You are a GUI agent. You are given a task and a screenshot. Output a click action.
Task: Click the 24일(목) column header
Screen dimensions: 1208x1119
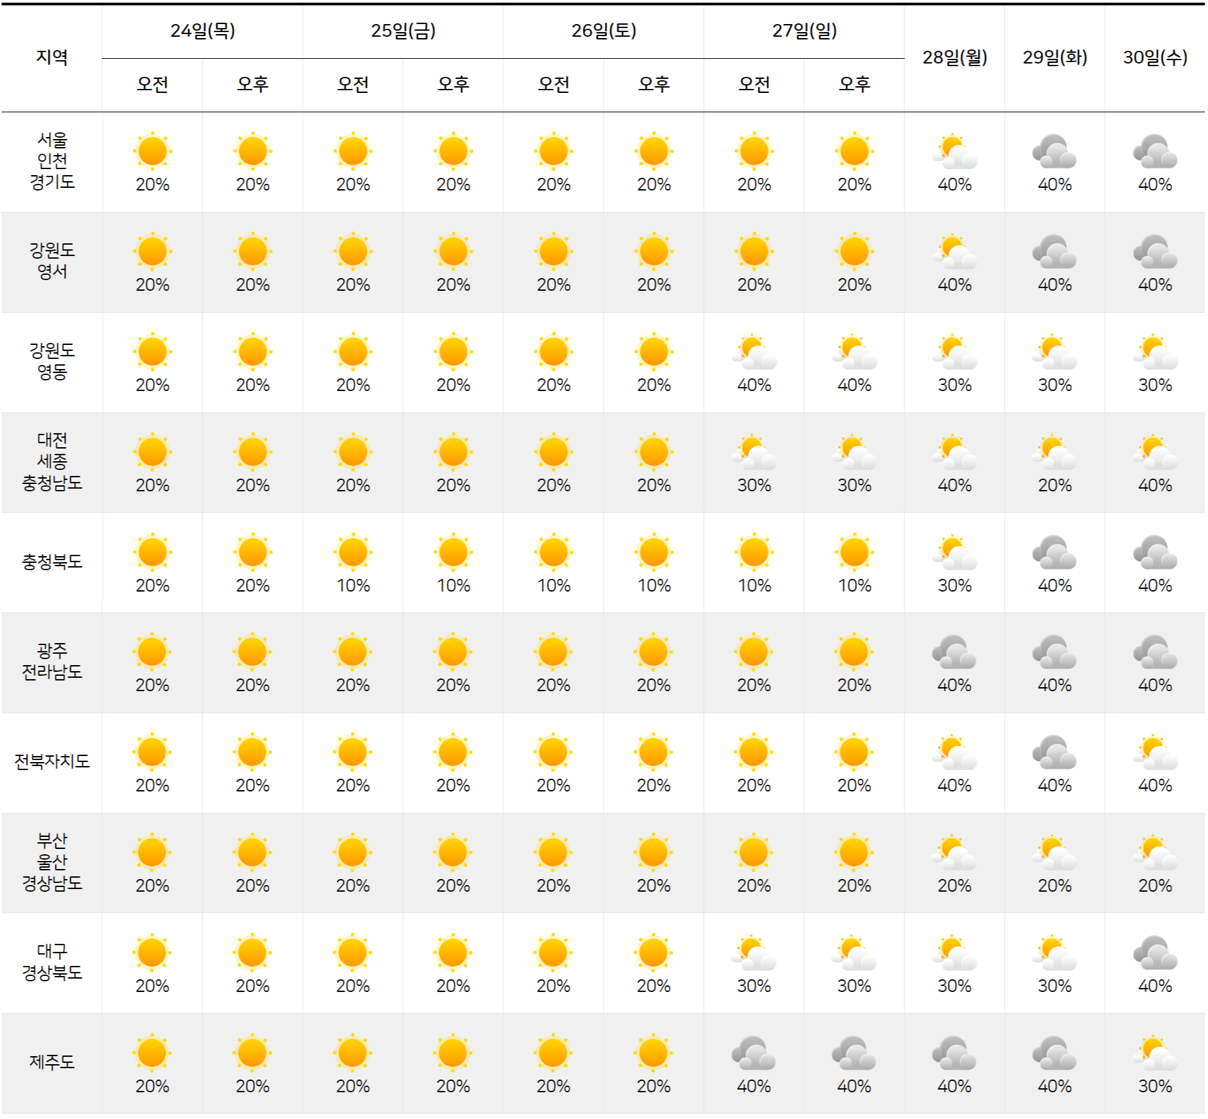tap(203, 31)
